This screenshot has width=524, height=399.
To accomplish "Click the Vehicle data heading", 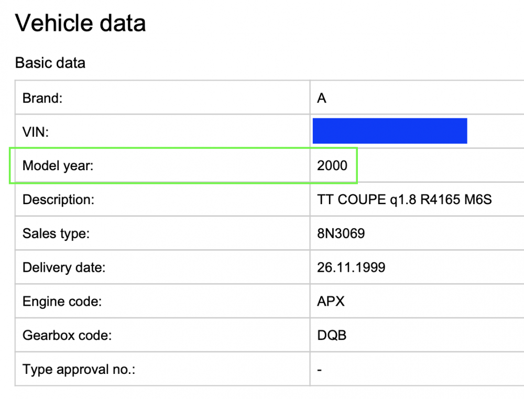I will [x=80, y=23].
